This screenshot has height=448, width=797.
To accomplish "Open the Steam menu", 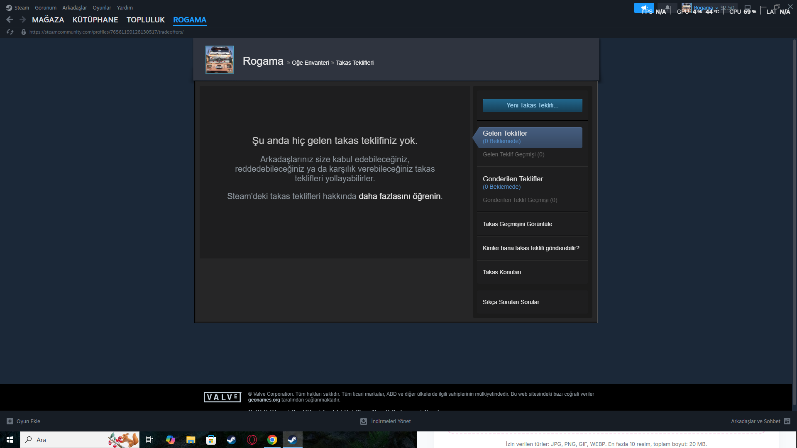I will (22, 8).
